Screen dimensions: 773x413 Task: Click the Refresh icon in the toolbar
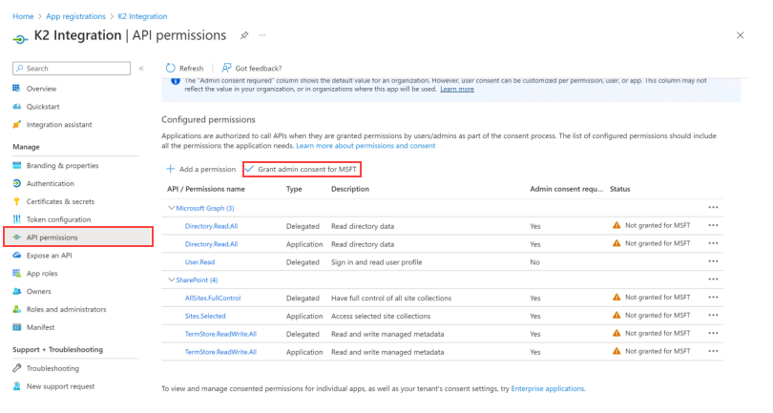[171, 68]
